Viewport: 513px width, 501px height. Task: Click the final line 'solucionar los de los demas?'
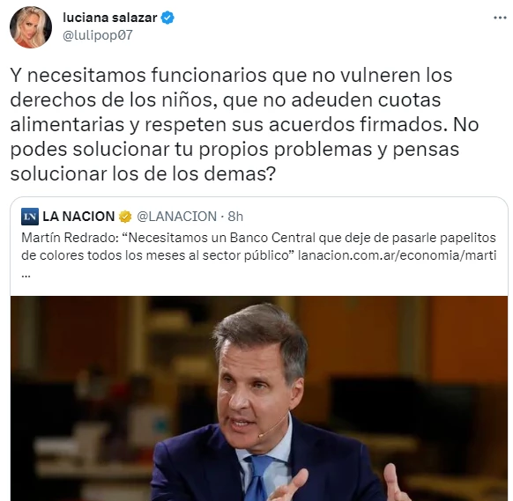(144, 173)
